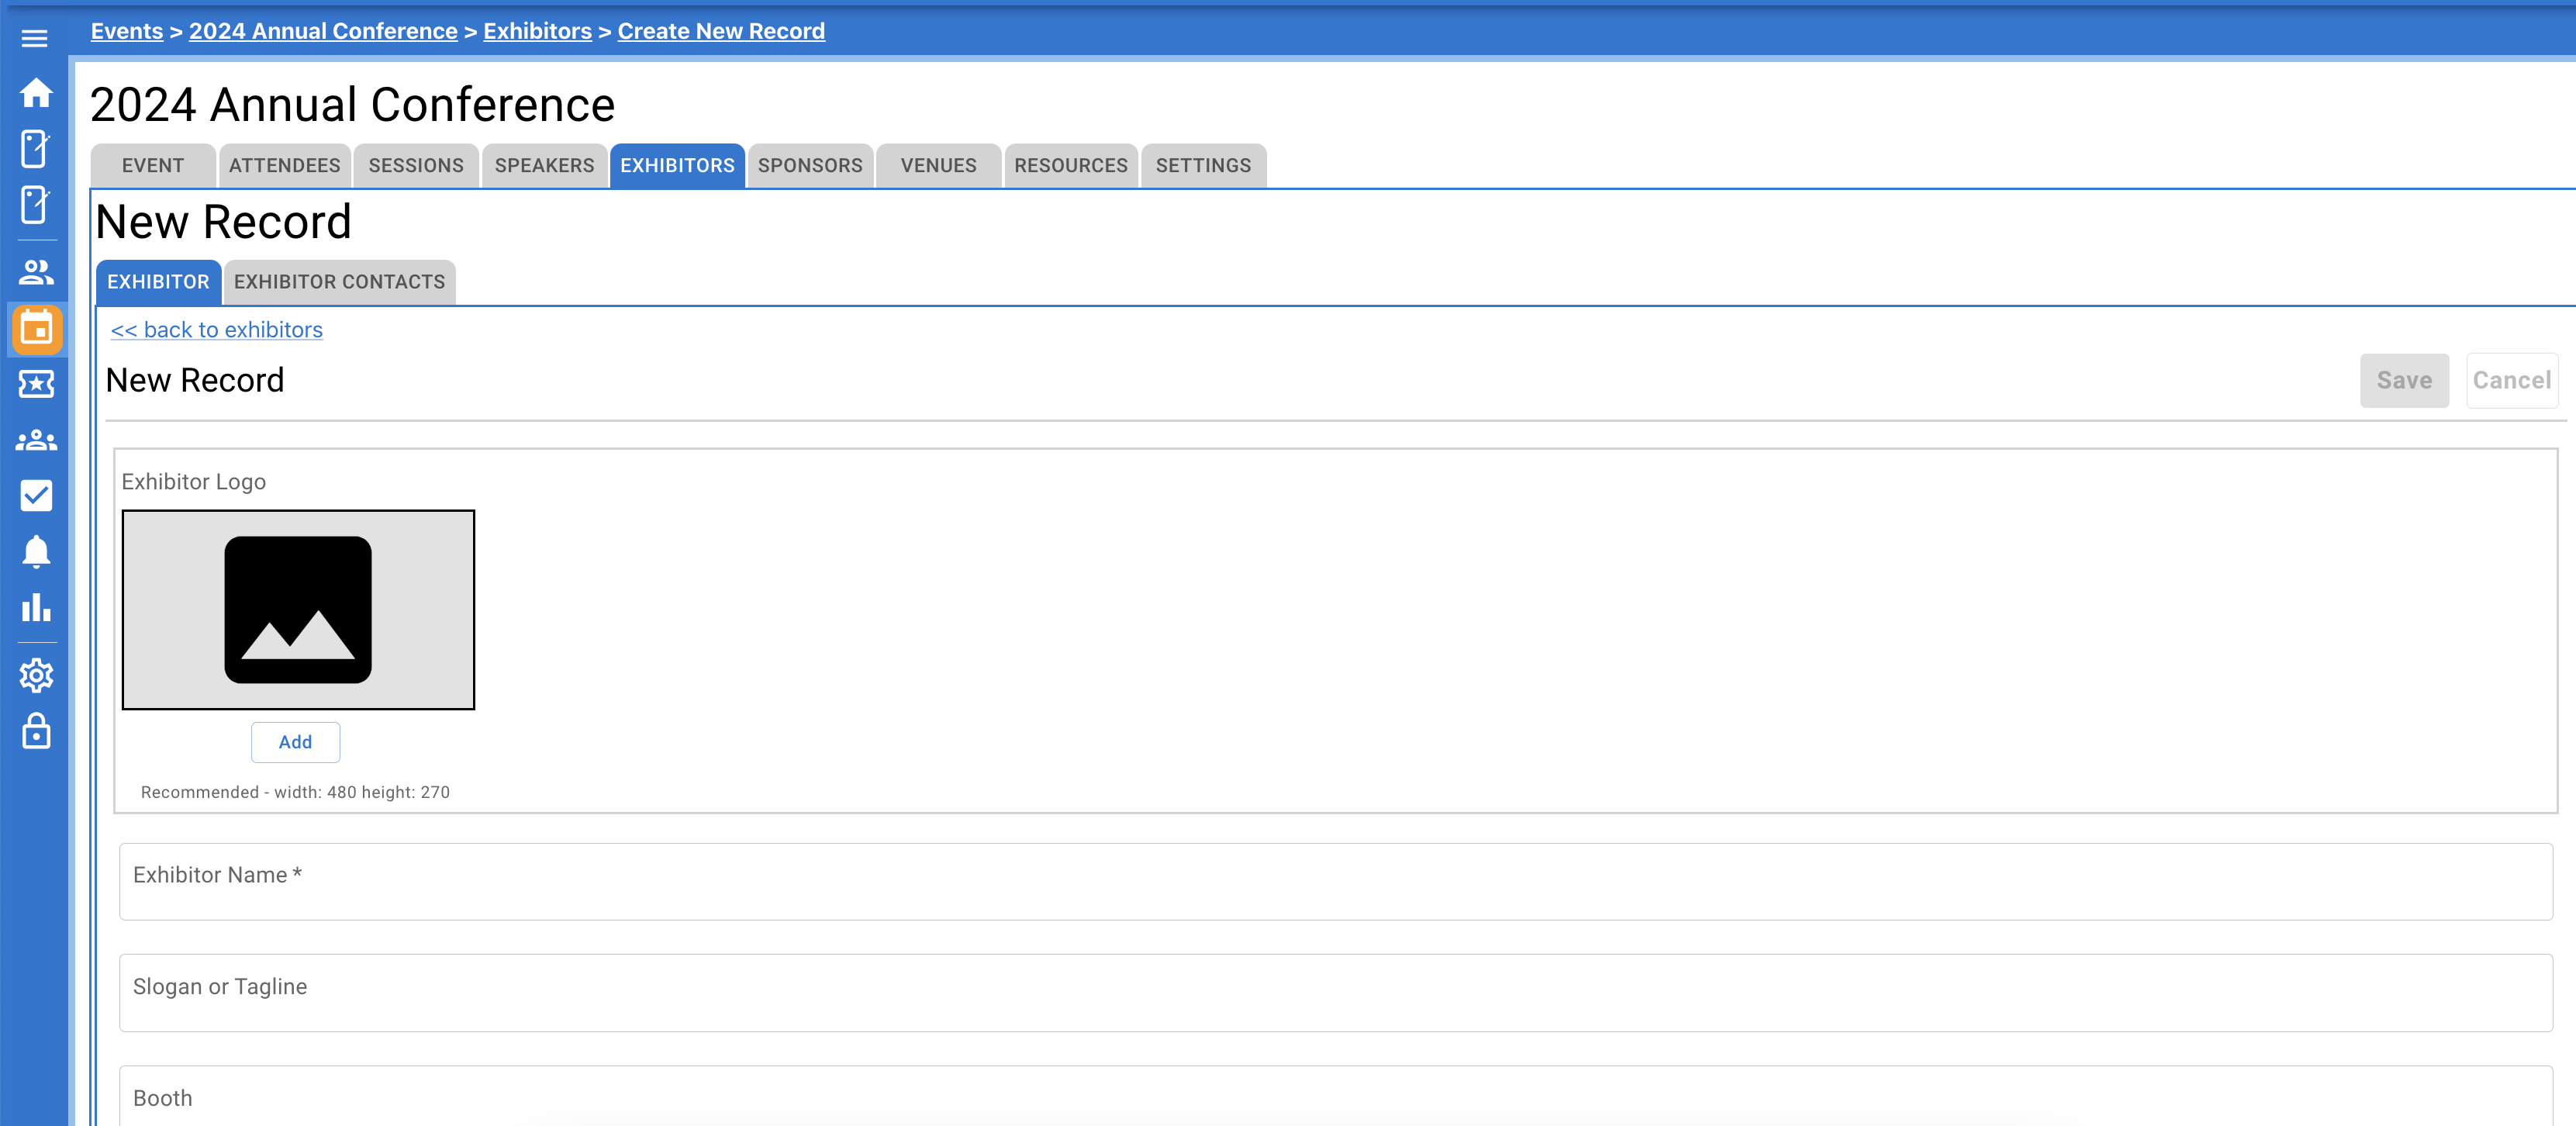
Task: Follow the back to exhibitors link
Action: click(216, 329)
